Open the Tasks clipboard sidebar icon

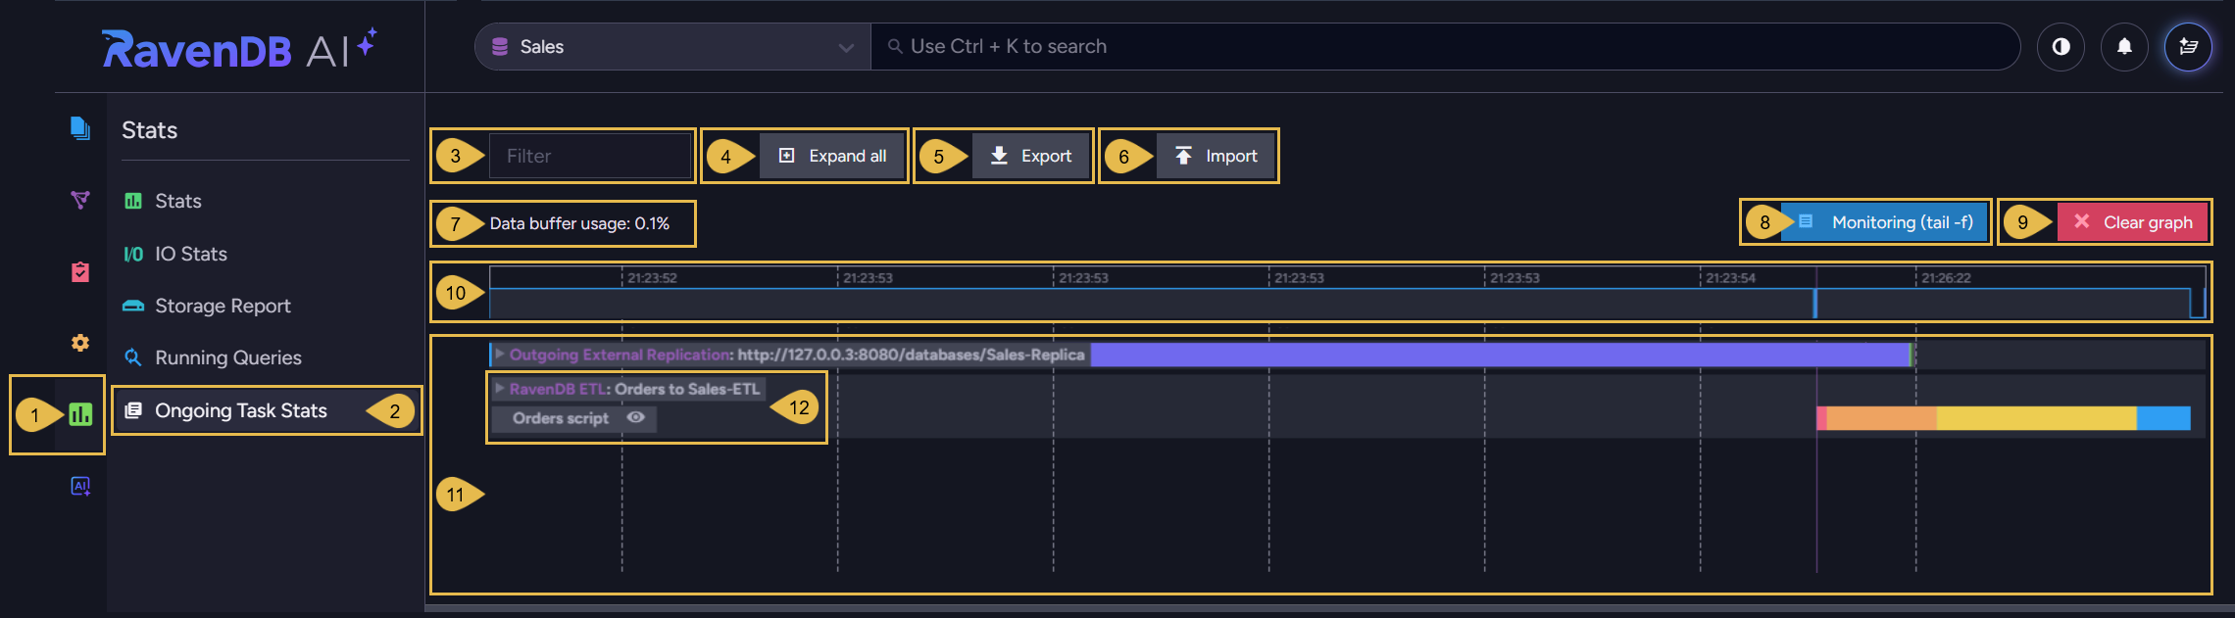(x=80, y=271)
